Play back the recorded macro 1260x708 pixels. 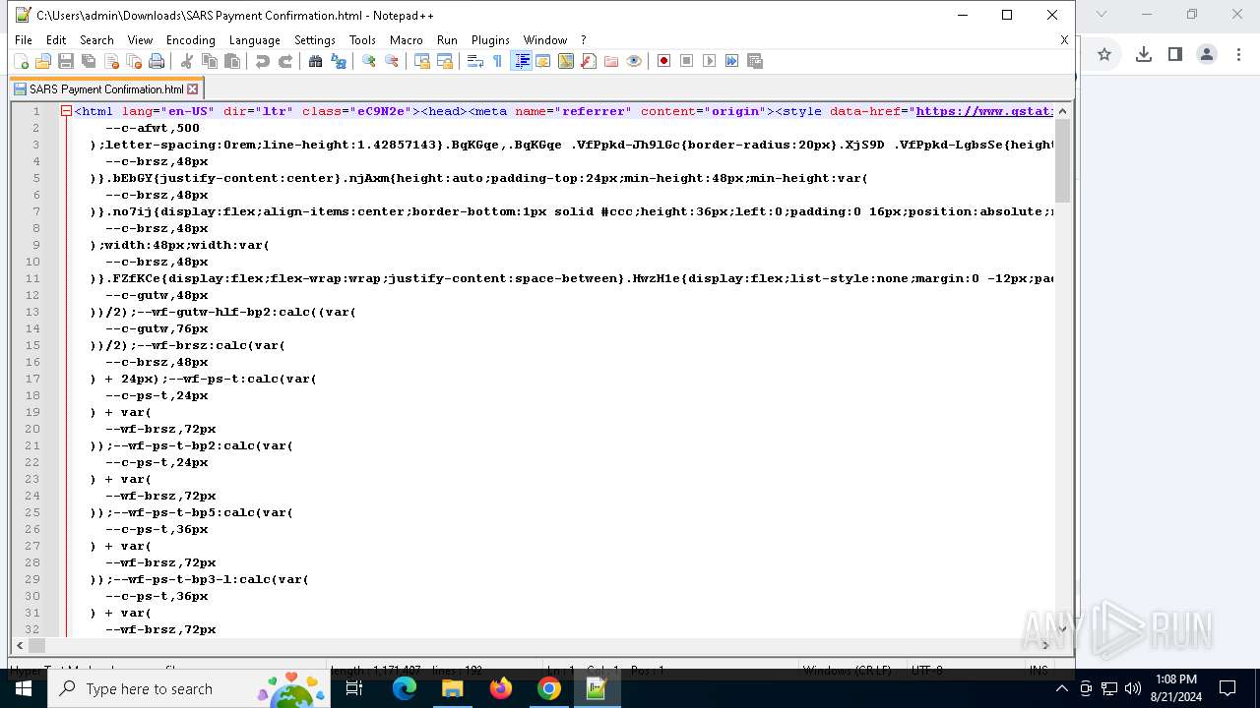(710, 61)
